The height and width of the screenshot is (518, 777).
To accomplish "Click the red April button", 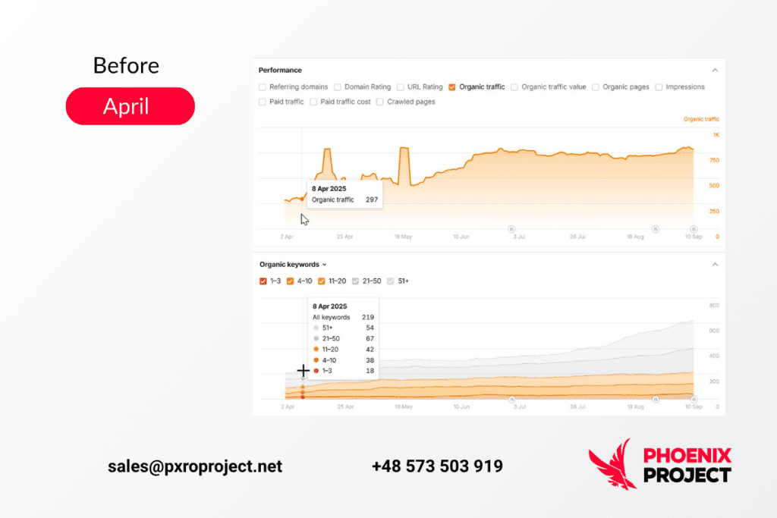I will tap(131, 106).
